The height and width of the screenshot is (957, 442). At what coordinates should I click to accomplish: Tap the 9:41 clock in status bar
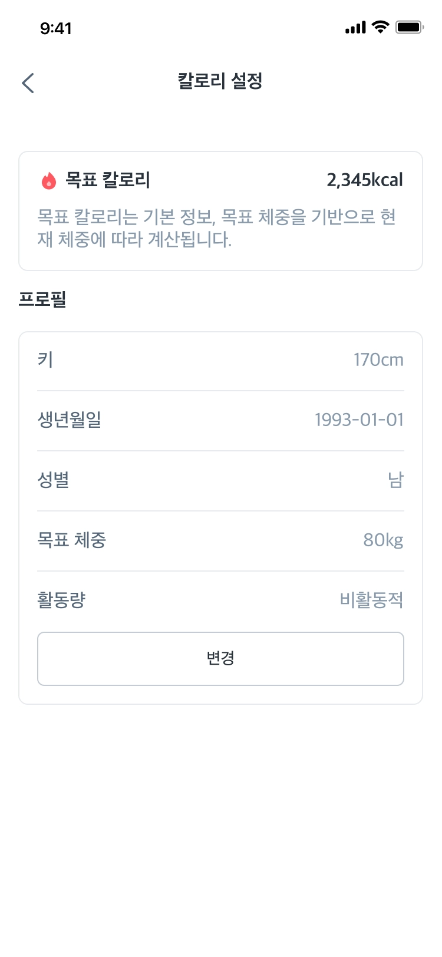(x=56, y=28)
